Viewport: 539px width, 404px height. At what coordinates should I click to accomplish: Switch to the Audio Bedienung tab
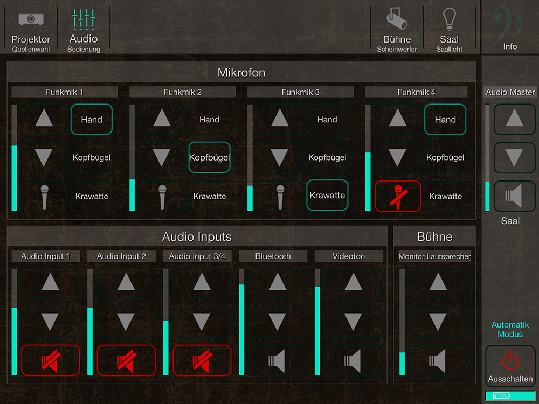pos(84,30)
